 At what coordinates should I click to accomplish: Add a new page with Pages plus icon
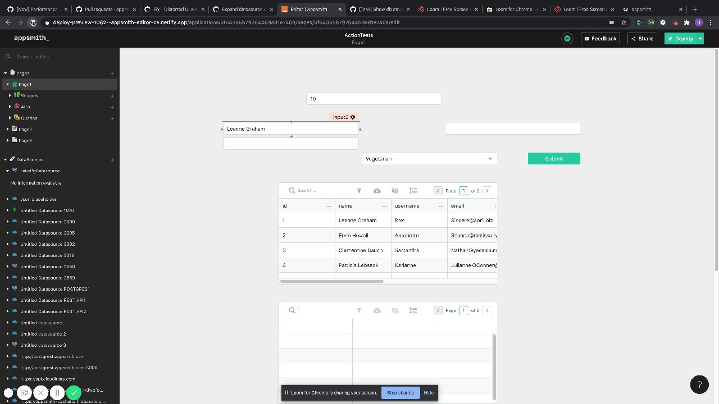[x=112, y=74]
